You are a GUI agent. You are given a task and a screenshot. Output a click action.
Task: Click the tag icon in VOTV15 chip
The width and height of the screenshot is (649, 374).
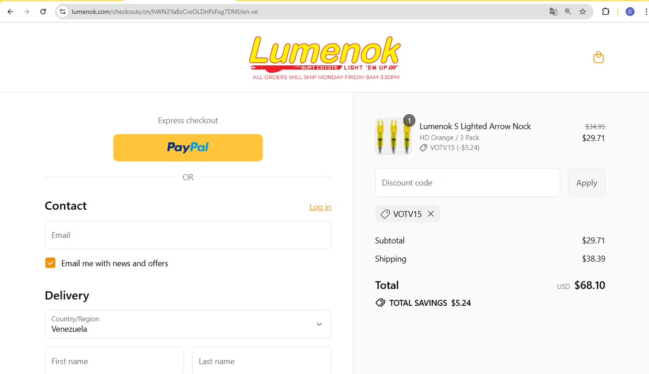(x=385, y=214)
